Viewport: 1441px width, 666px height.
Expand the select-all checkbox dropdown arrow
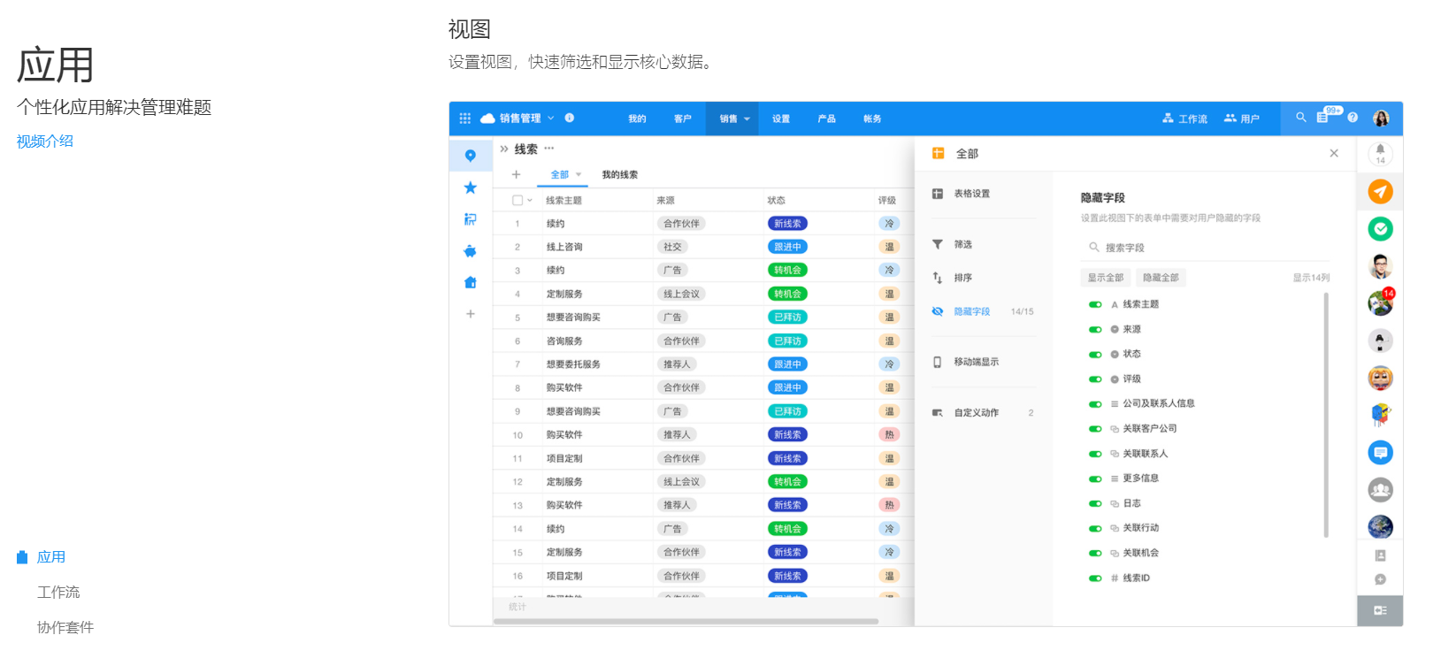tap(530, 200)
